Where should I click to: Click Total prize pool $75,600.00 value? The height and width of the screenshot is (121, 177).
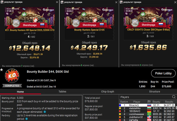coord(91,101)
